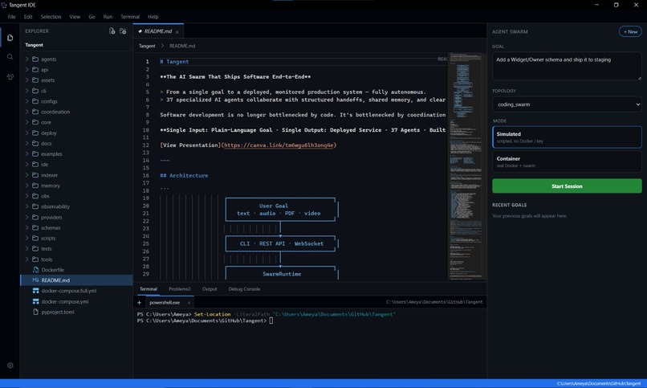Click the tests folder icon

point(35,248)
